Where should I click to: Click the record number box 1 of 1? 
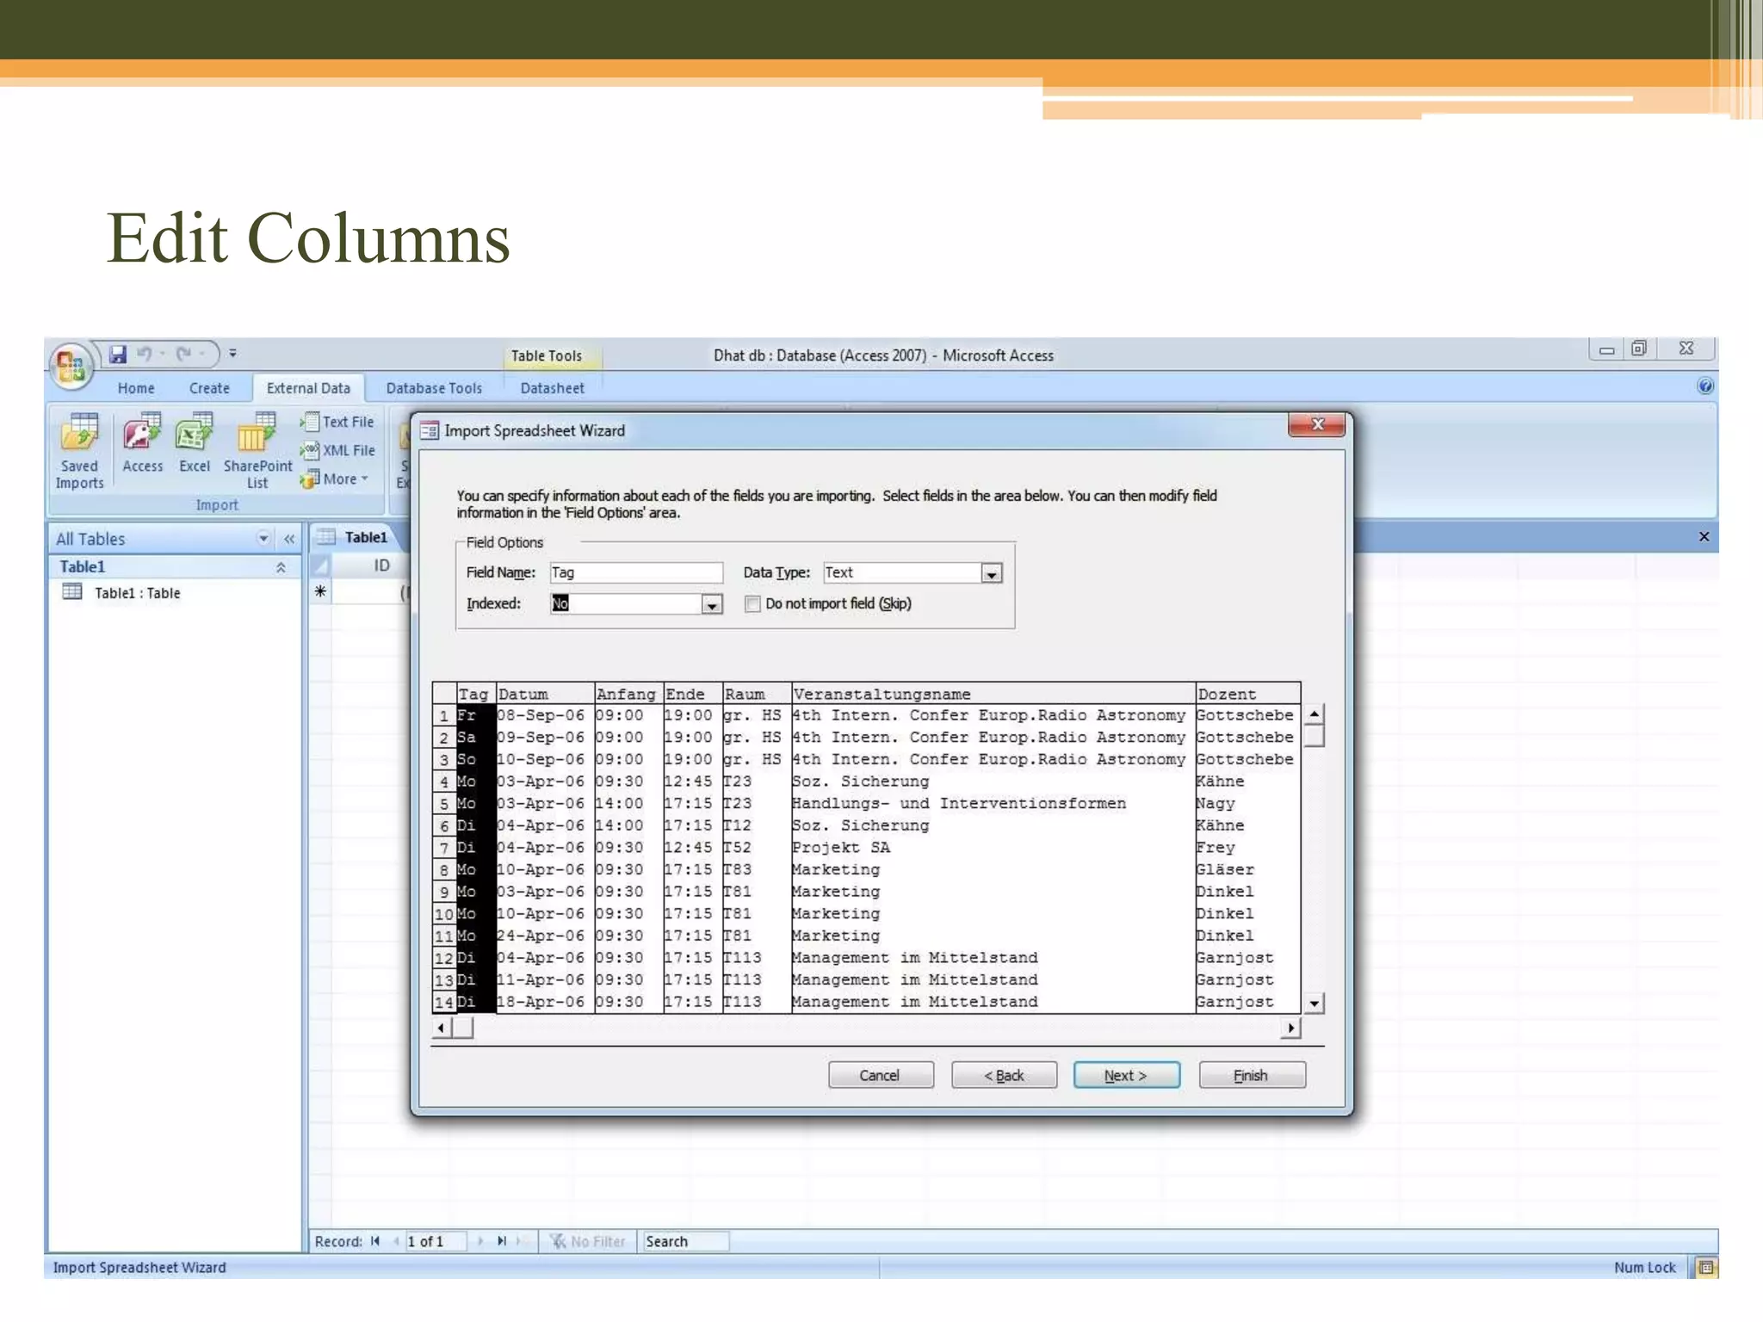pyautogui.click(x=436, y=1241)
